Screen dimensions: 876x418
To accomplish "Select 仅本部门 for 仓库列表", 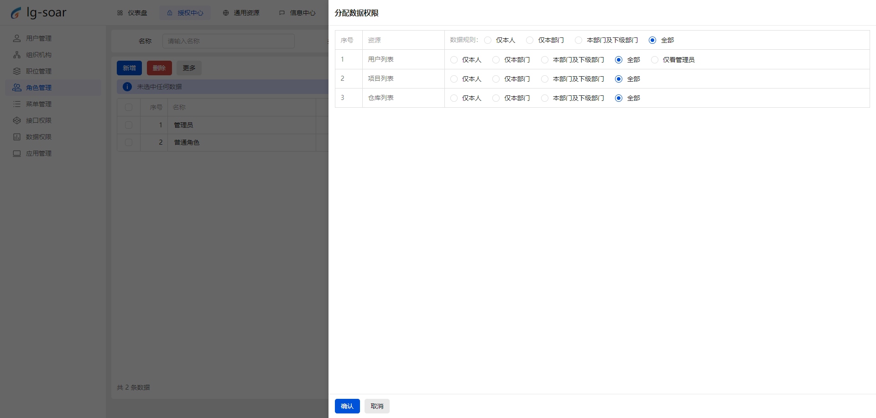I will click(x=496, y=98).
